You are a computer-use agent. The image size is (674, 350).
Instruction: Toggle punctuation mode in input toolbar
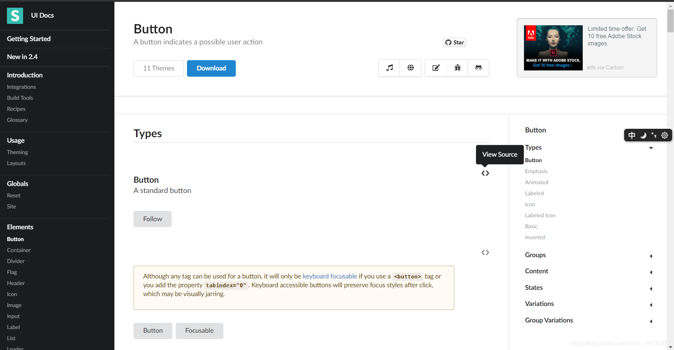coord(654,135)
